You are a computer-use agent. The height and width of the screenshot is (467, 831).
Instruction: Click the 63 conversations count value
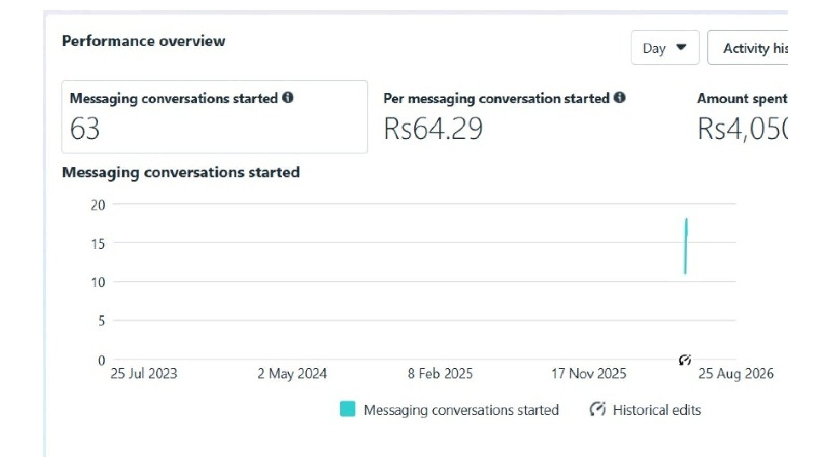pyautogui.click(x=85, y=129)
